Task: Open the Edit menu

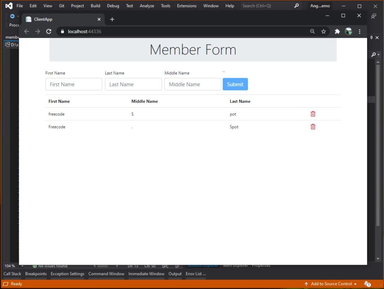Action: 33,6
